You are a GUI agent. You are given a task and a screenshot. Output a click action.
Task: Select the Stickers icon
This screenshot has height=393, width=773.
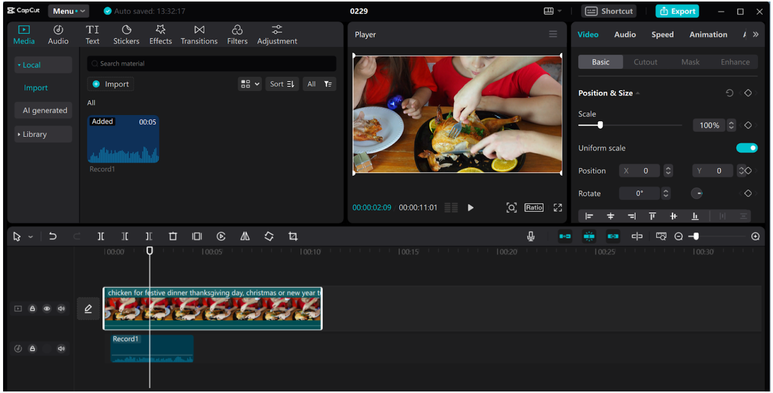126,34
